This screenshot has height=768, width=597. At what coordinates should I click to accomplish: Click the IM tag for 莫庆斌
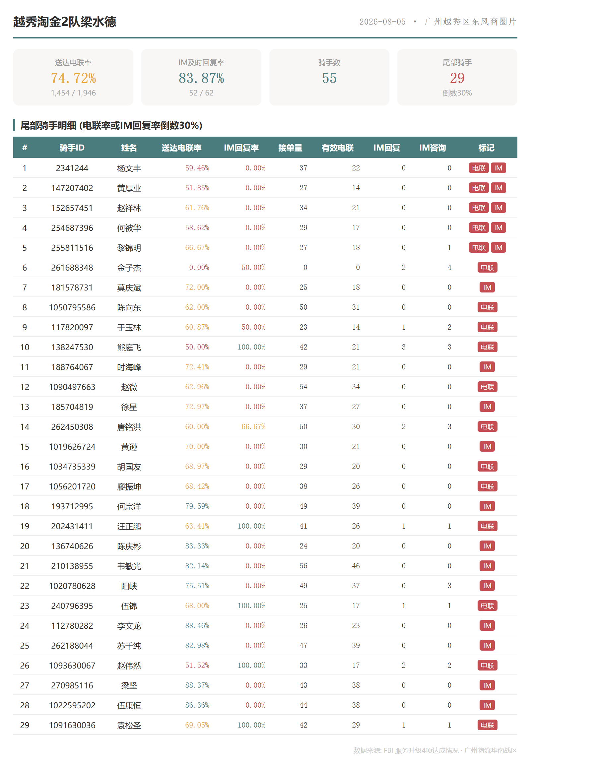coord(487,287)
